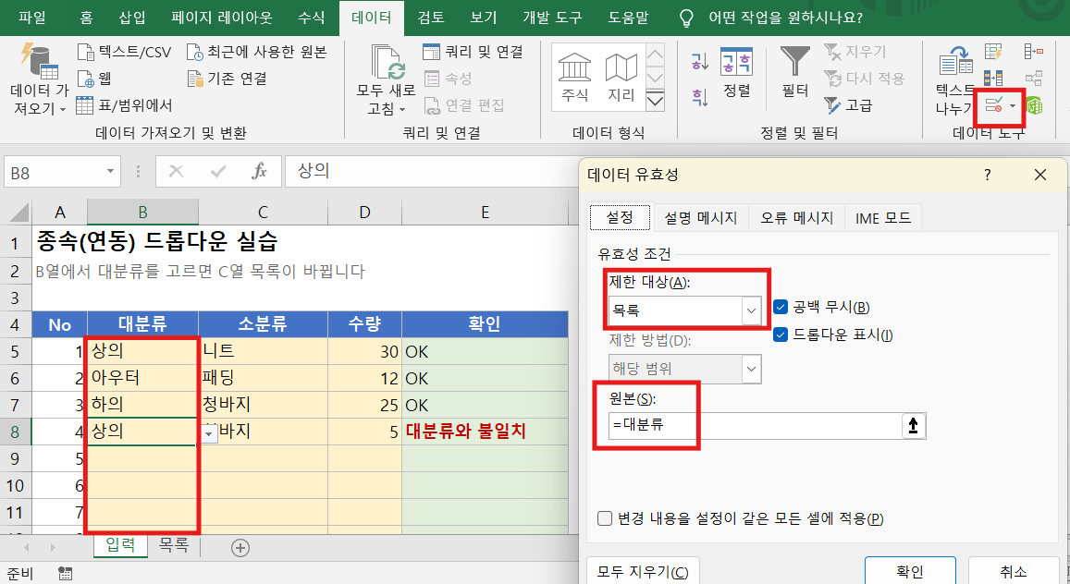Expand the data validation dropdown arrow in the ribbon
Viewport: 1070px width, 584px height.
pyautogui.click(x=1013, y=105)
